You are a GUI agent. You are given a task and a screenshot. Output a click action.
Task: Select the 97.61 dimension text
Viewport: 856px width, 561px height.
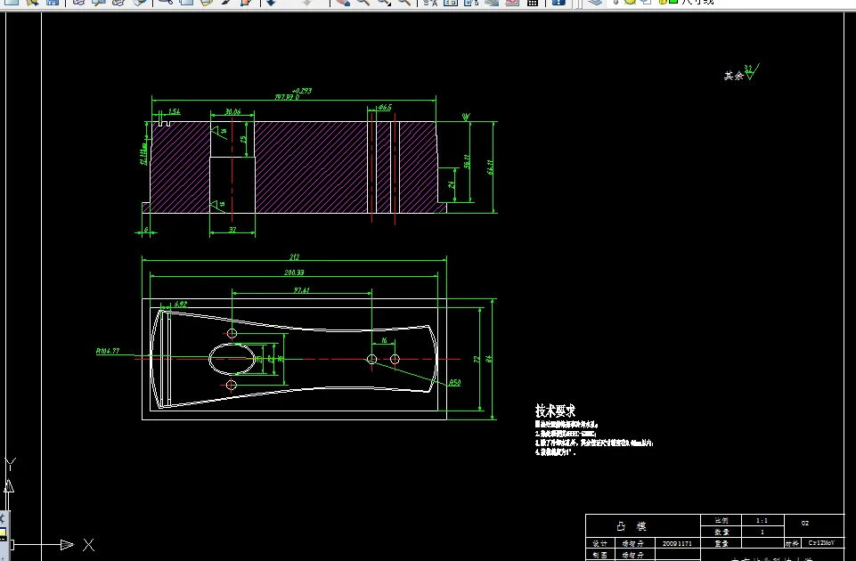[301, 290]
